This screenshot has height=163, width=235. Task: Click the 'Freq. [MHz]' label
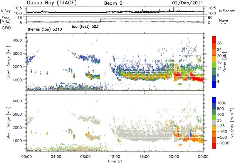(6, 20)
